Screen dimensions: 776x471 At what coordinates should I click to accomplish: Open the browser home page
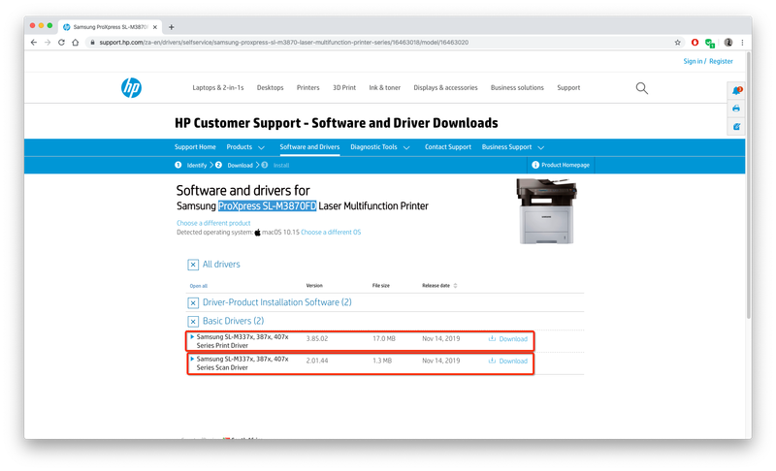tap(76, 43)
